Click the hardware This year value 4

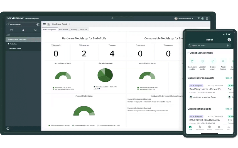(x=112, y=54)
